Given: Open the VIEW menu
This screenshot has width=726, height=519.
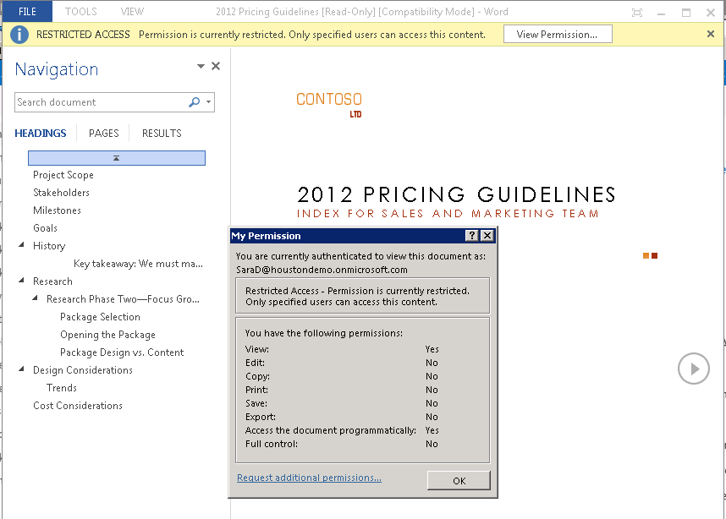Looking at the screenshot, I should [132, 12].
